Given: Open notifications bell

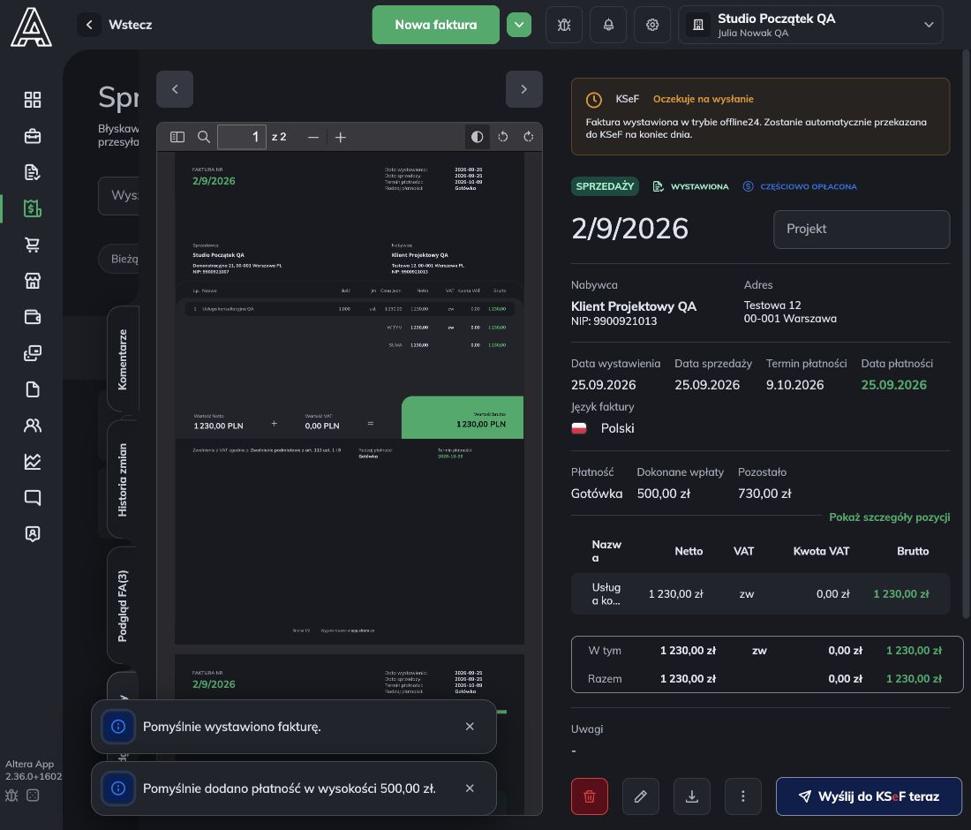Looking at the screenshot, I should [608, 25].
